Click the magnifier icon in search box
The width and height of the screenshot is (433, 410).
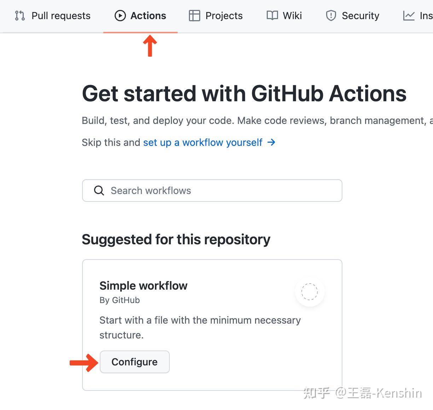[99, 190]
